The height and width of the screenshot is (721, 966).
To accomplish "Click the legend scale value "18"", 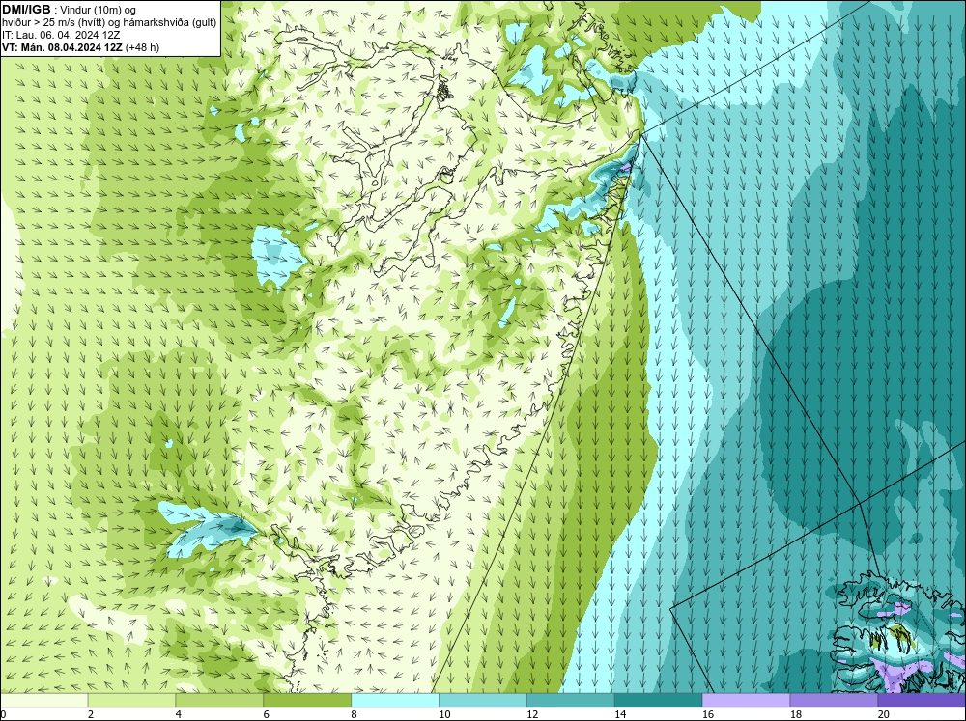I will point(796,714).
